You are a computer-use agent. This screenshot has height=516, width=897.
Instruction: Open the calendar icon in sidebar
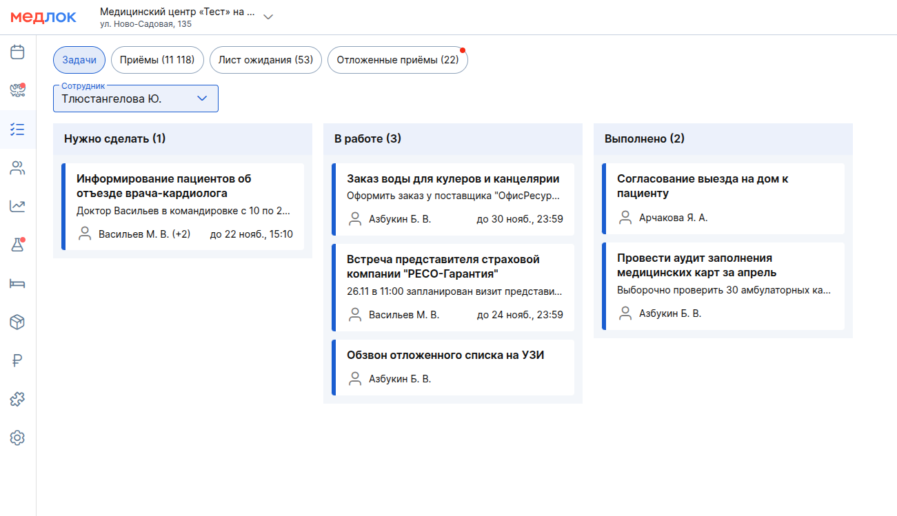(x=18, y=52)
